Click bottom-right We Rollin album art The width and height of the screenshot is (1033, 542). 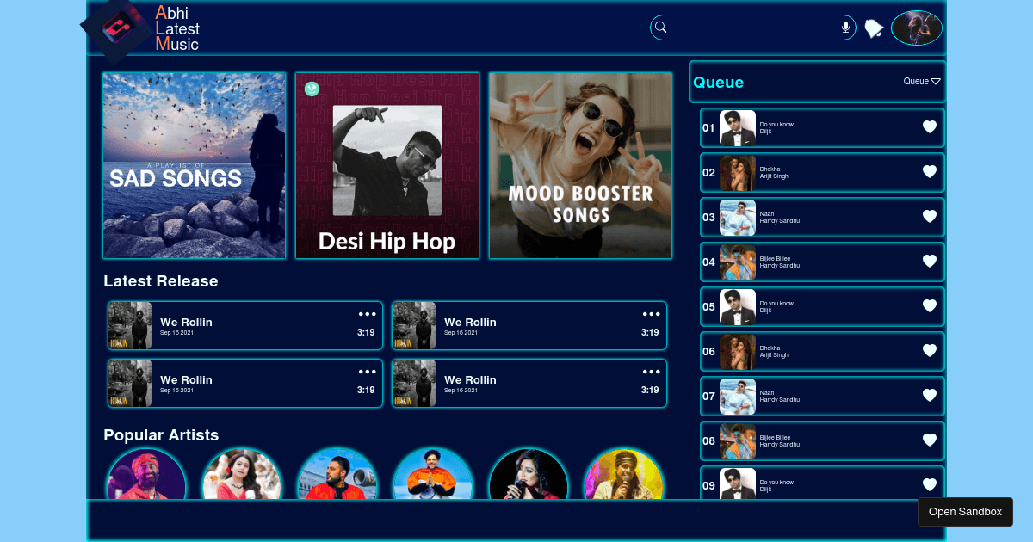tap(414, 383)
